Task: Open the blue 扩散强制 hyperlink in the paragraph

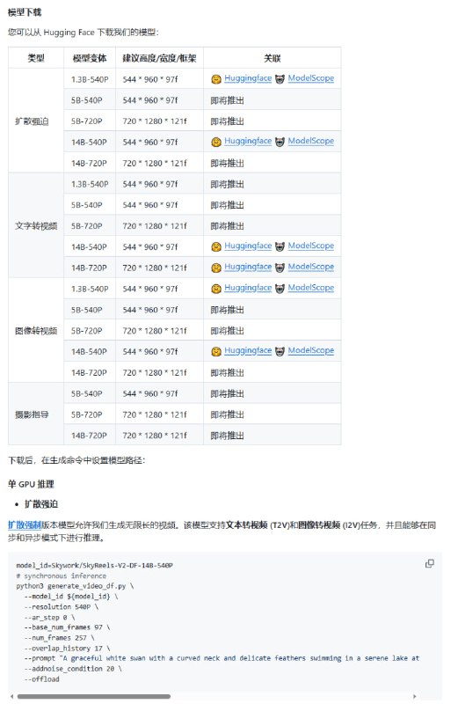Action: coord(25,524)
